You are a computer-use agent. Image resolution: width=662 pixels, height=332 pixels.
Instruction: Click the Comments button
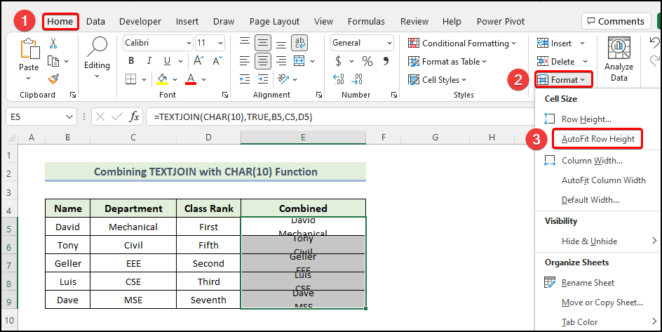pos(616,21)
